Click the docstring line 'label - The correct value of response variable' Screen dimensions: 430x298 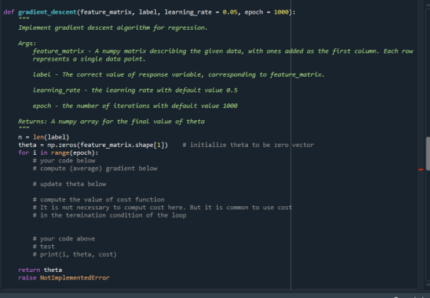coord(178,75)
